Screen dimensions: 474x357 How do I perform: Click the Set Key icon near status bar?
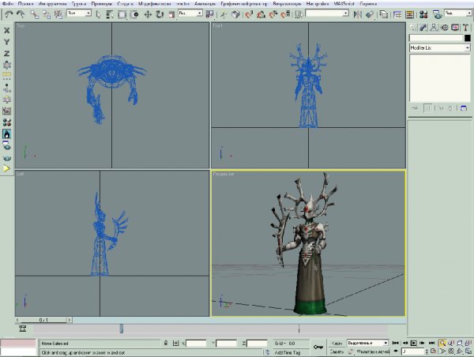317,345
